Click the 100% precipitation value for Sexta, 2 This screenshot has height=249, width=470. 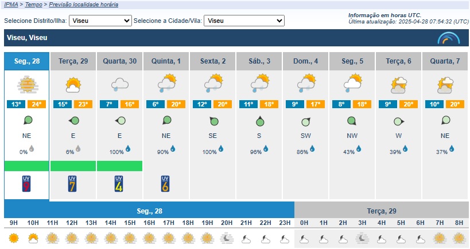[209, 152]
